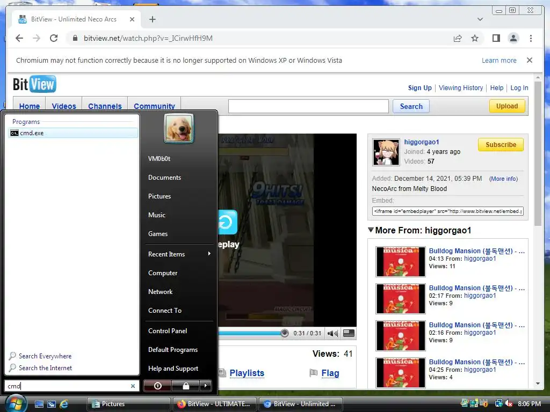Close the BitView - Unlimited Neco Arcs tab
550x412 pixels.
click(x=132, y=19)
